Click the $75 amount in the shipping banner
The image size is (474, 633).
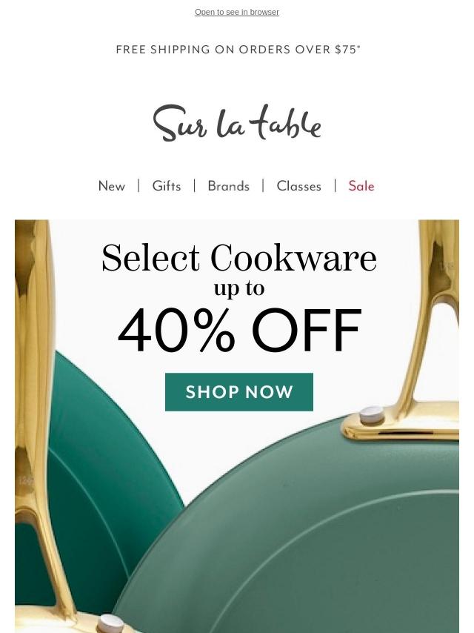(x=347, y=49)
